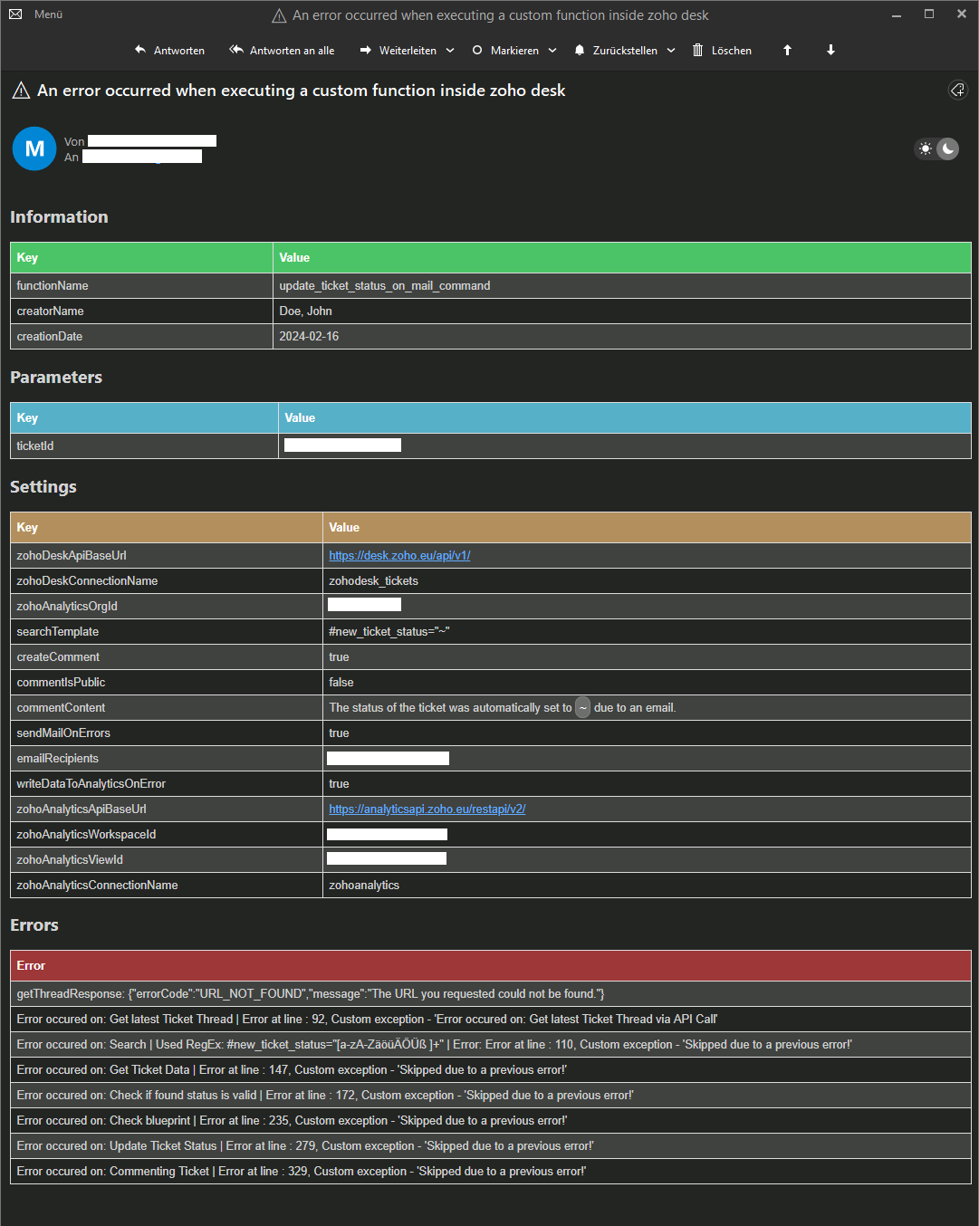The height and width of the screenshot is (1226, 979).
Task: Go to previous message with up arrow
Action: [788, 51]
